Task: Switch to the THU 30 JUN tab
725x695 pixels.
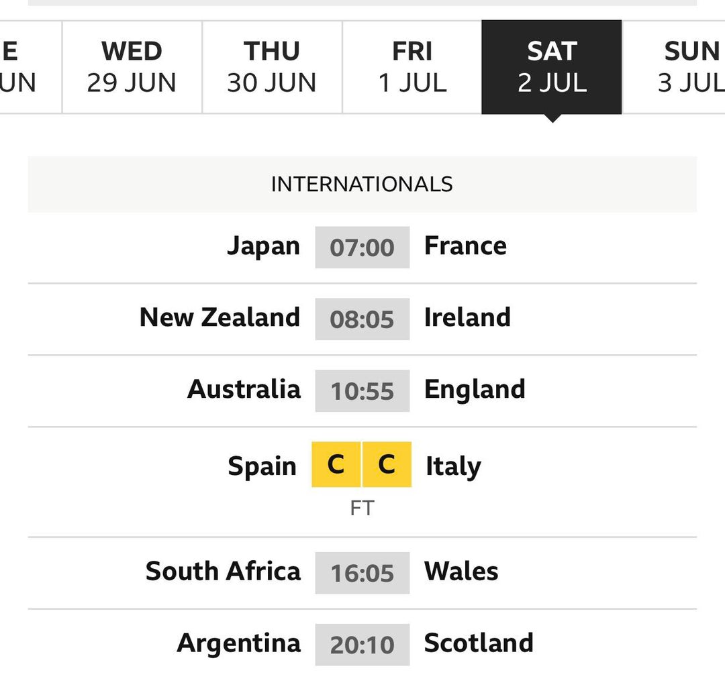Action: click(x=272, y=67)
